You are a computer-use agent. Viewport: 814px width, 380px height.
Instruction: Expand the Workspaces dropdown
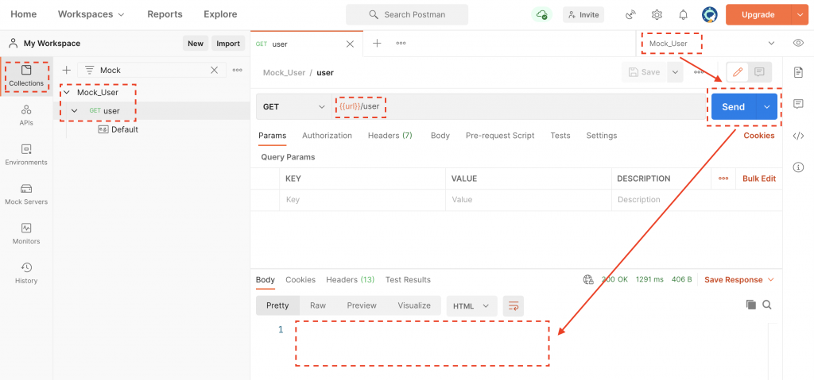coord(91,14)
